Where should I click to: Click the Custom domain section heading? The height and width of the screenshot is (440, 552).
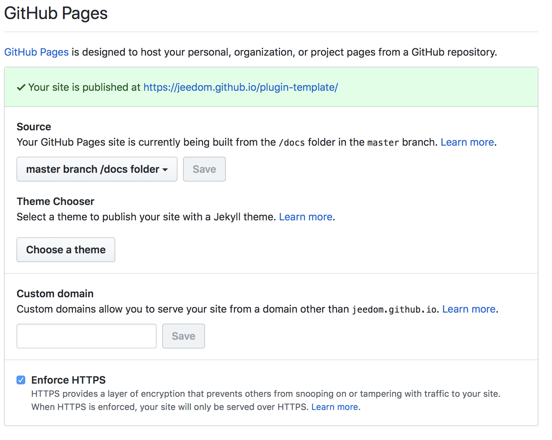[55, 294]
